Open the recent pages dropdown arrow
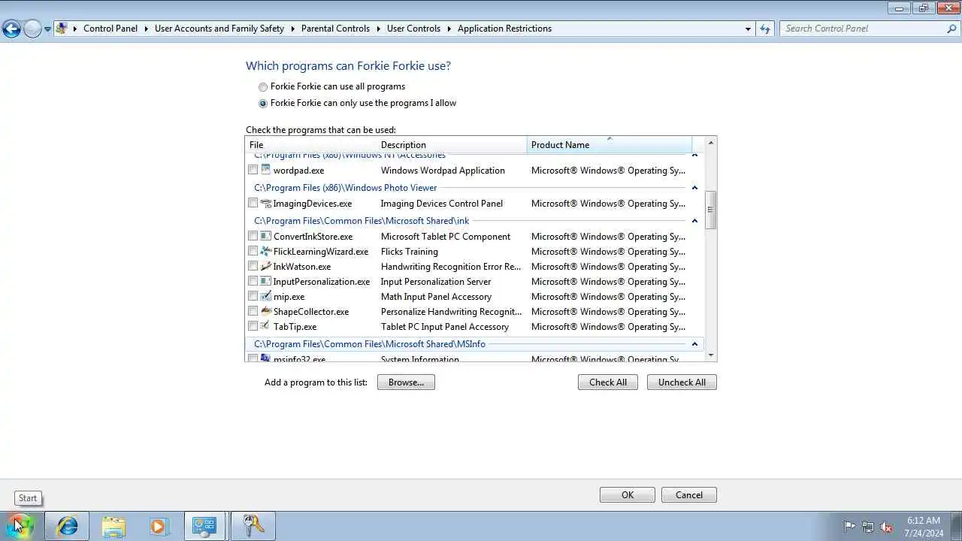Viewport: 962px width, 541px height. (47, 29)
